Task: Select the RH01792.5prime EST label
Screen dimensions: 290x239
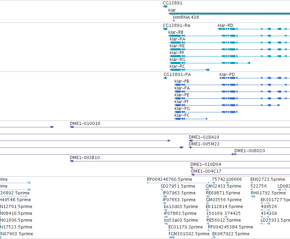Action: (269, 193)
